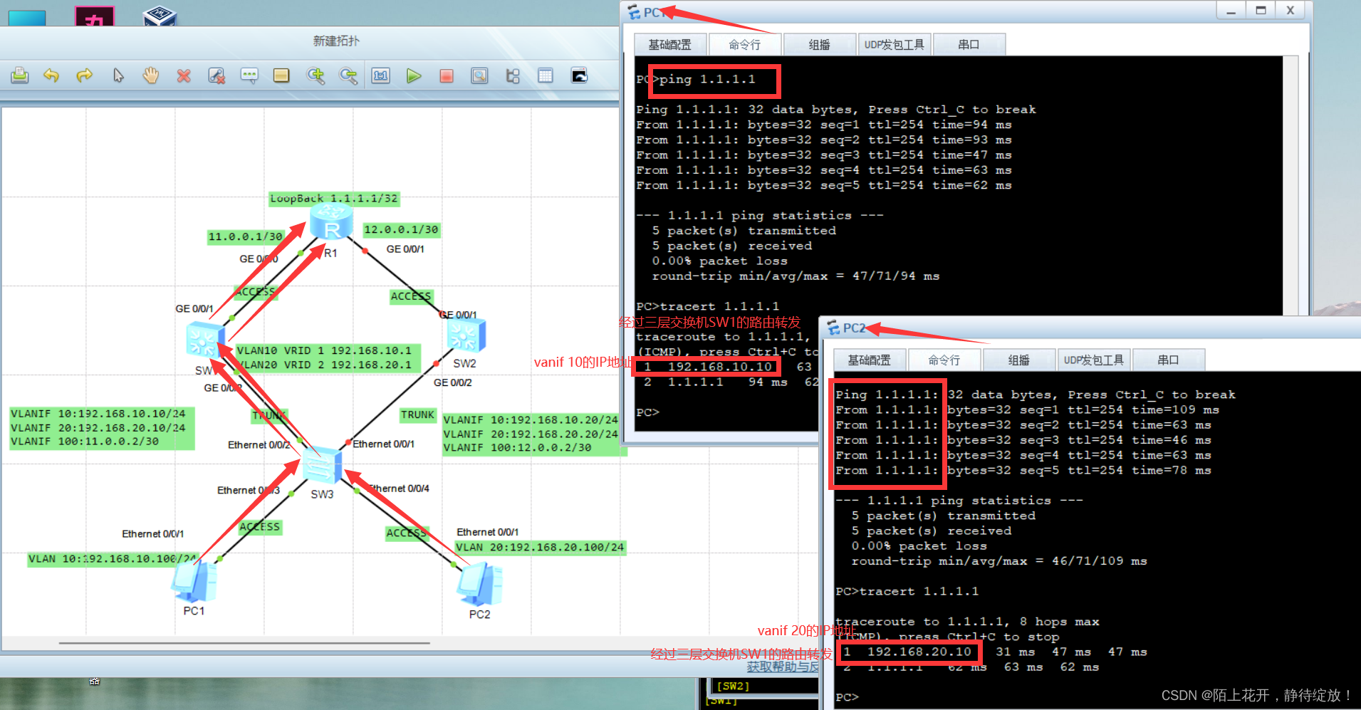Click 192.168.10.10 hop in PC1 terminal

click(719, 367)
